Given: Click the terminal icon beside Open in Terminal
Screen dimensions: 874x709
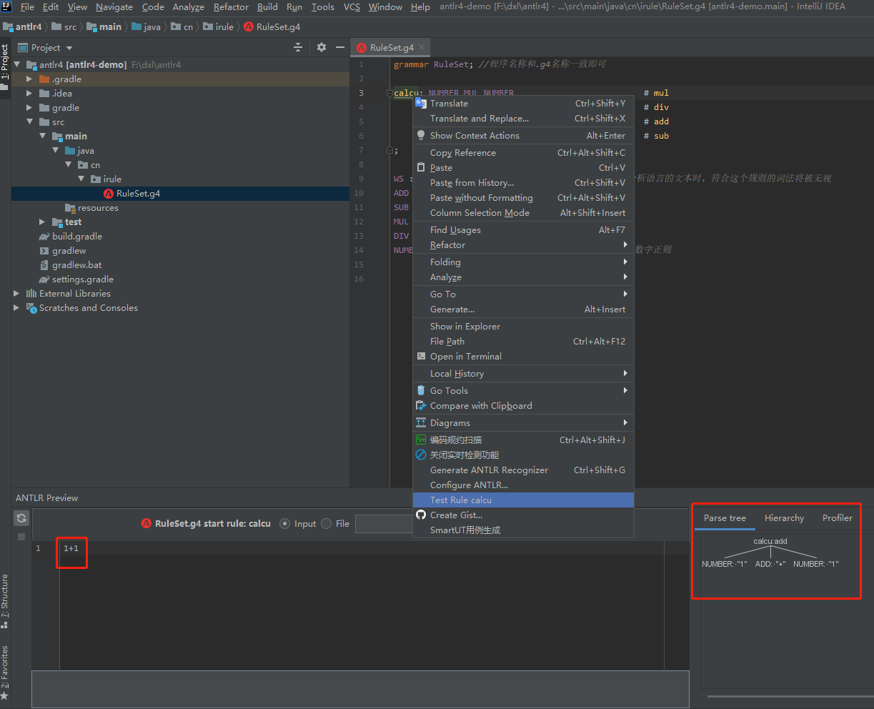Looking at the screenshot, I should coord(421,356).
